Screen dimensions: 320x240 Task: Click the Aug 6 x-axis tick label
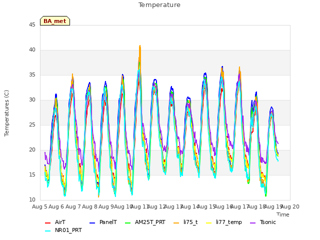(x=56, y=206)
